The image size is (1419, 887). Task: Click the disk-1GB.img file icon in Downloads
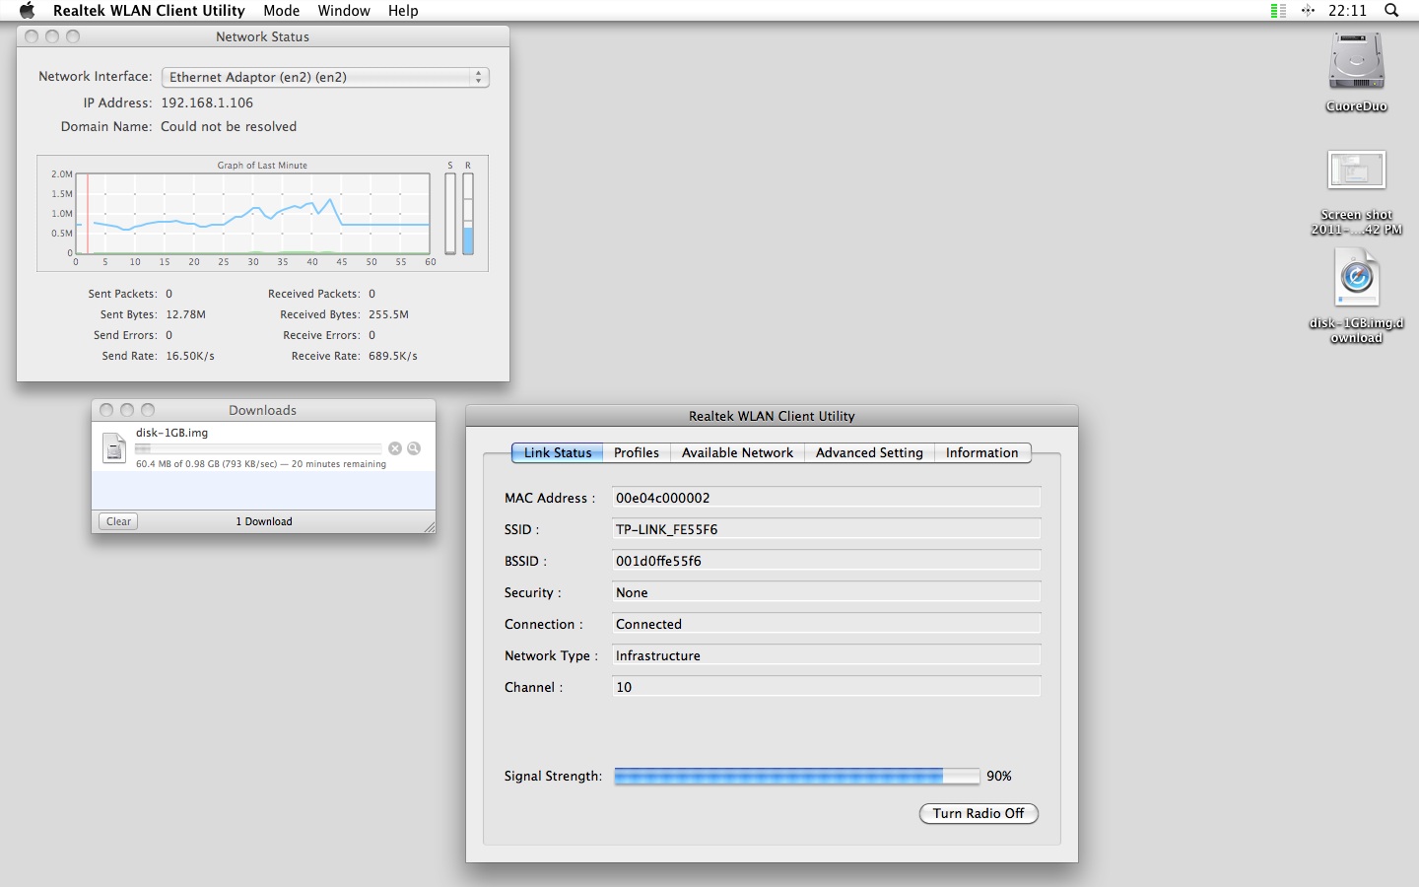pos(114,447)
